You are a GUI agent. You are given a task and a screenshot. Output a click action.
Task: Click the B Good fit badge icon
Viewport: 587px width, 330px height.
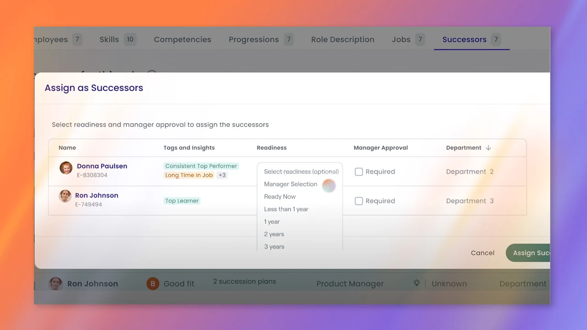152,284
